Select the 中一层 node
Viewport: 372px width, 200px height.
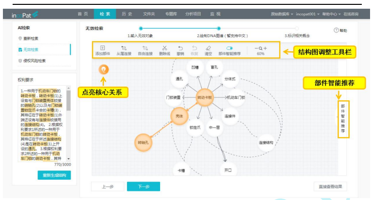(x=214, y=127)
